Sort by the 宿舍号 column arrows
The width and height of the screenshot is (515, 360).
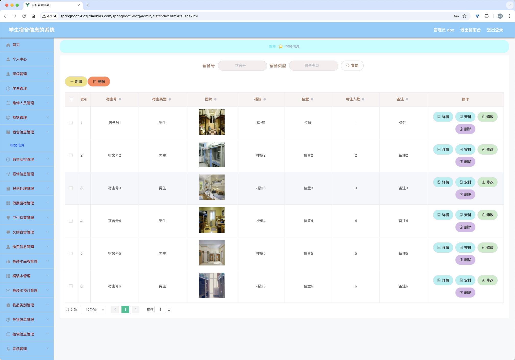[x=120, y=99]
